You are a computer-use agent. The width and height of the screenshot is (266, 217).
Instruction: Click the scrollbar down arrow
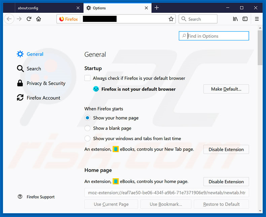pyautogui.click(x=260, y=211)
